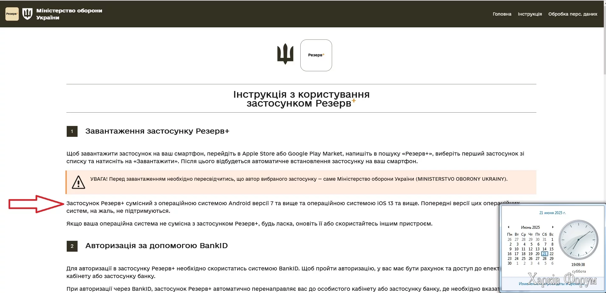Click the Міністерство оборони України title link

point(69,14)
